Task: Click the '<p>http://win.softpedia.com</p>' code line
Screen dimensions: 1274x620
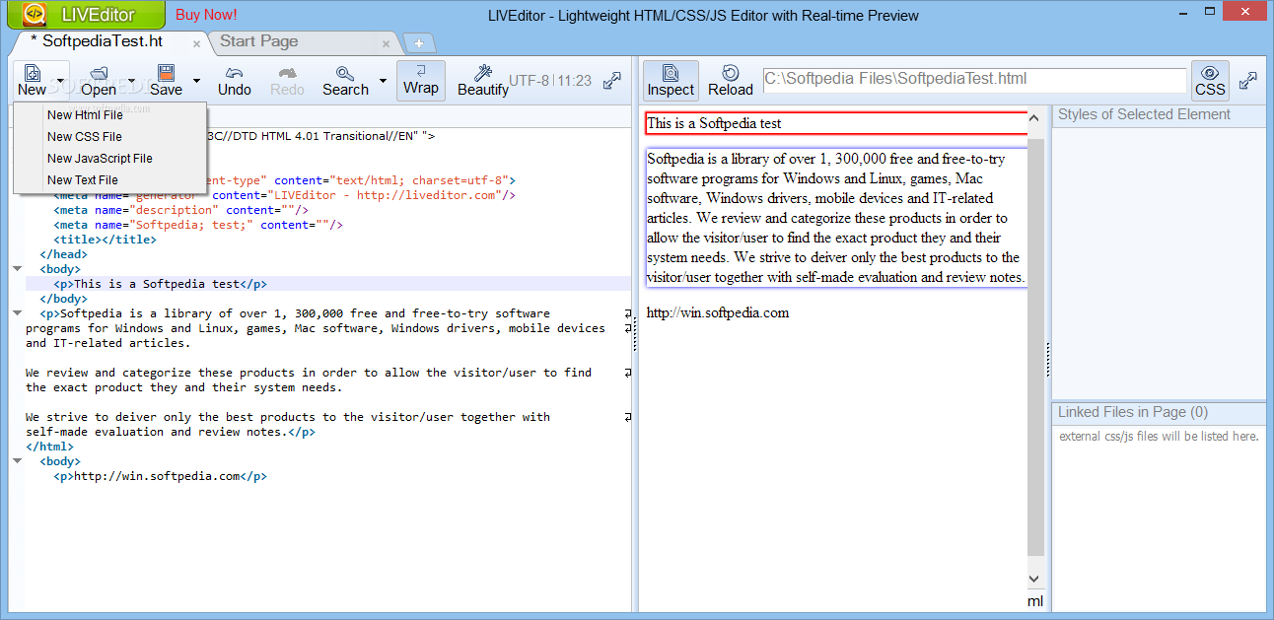Action: [x=160, y=475]
